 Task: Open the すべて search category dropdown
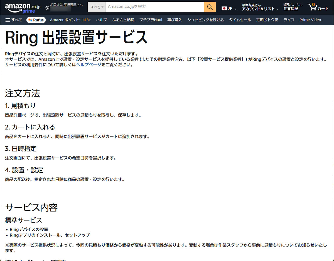97,7
